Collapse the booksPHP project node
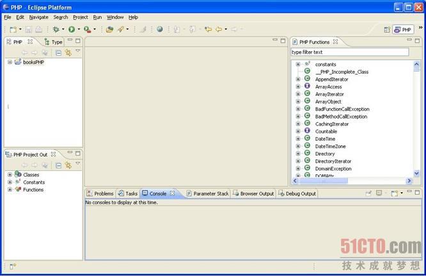This screenshot has width=426, height=276. pos(10,62)
